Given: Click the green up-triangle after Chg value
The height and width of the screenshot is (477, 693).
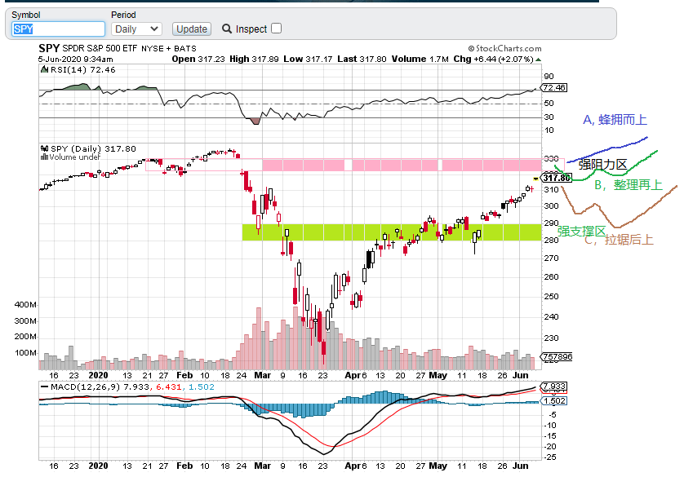Looking at the screenshot, I should [538, 60].
